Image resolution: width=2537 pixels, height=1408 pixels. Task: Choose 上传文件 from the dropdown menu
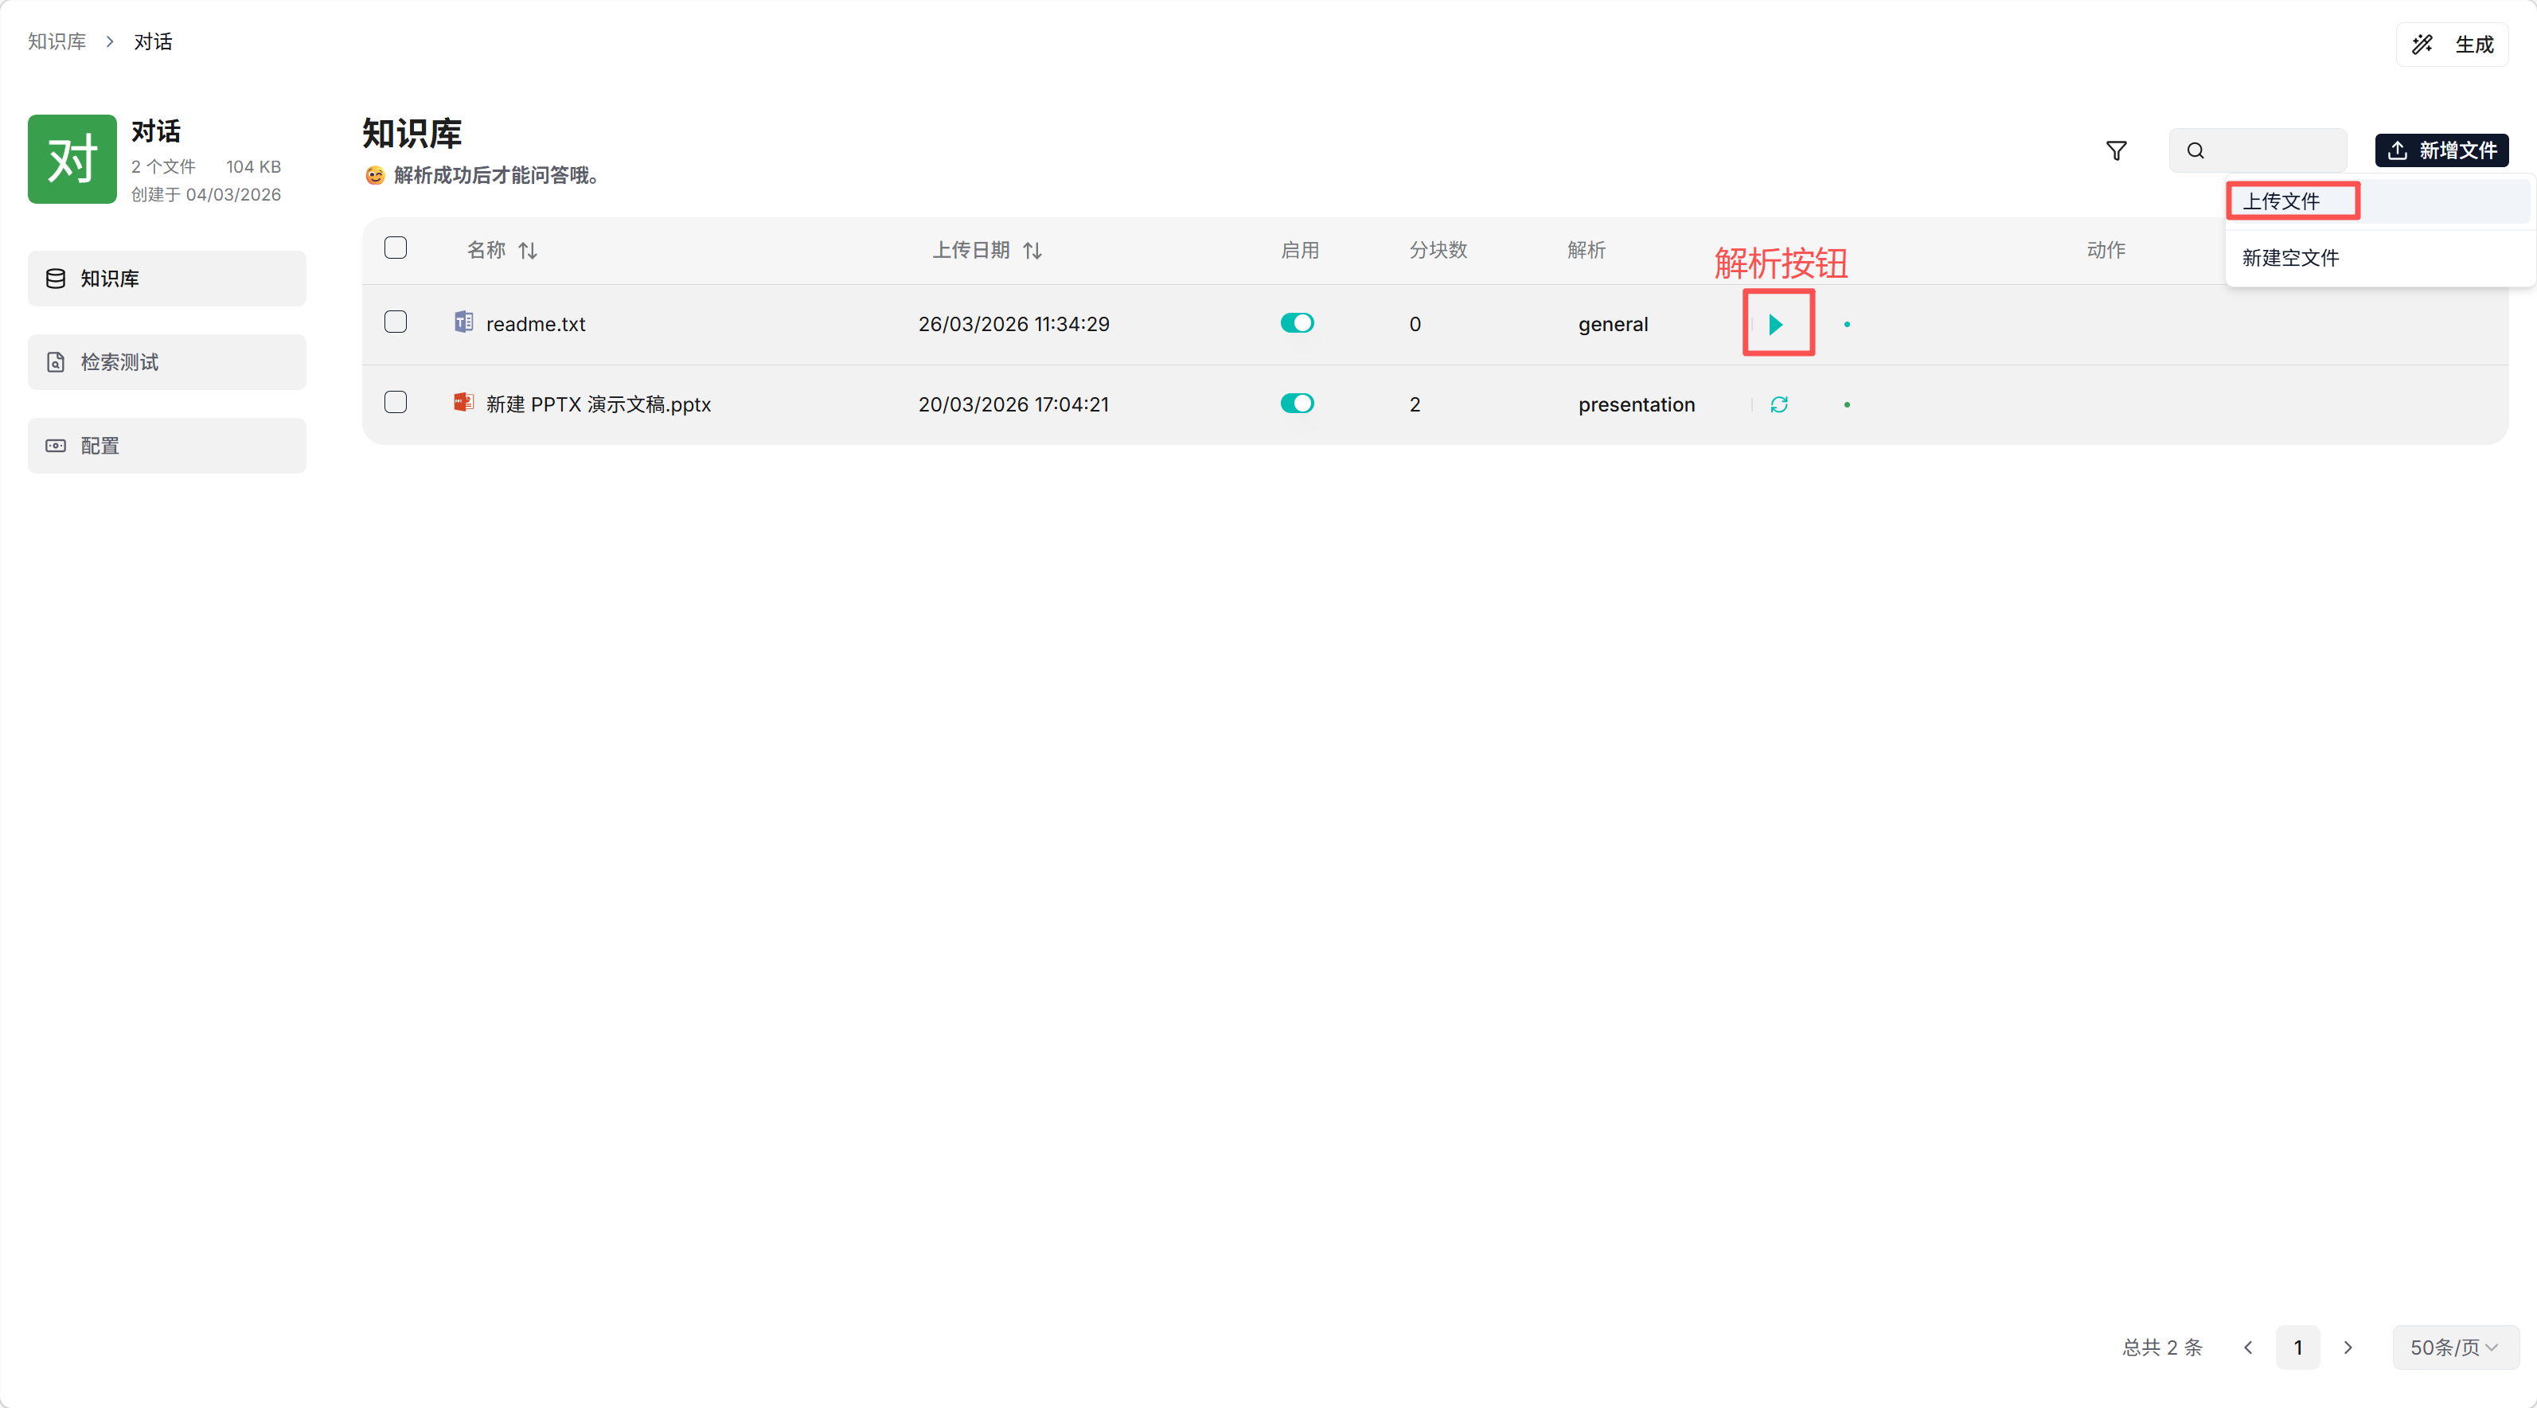tap(2282, 201)
